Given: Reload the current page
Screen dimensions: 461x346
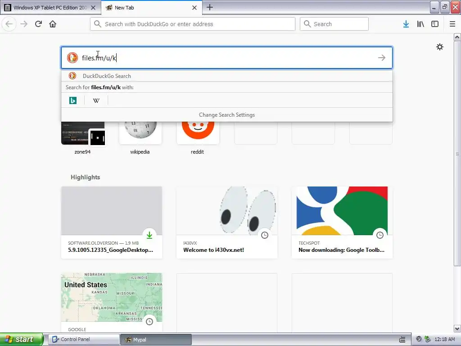Looking at the screenshot, I should coord(38,24).
